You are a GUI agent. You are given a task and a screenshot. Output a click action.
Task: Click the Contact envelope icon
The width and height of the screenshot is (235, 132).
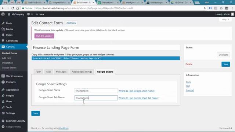(3, 47)
